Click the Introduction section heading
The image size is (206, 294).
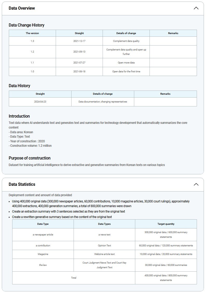[19, 116]
